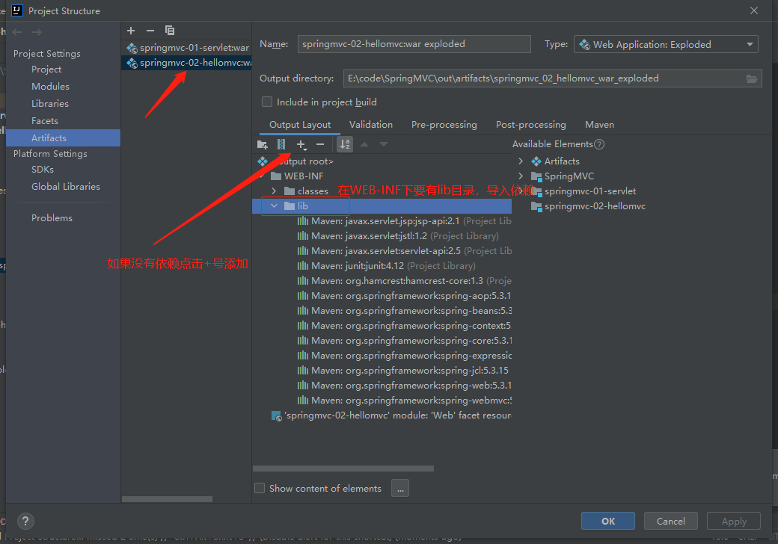Viewport: 778px width, 544px height.
Task: Click the Apply button
Action: [x=734, y=522]
